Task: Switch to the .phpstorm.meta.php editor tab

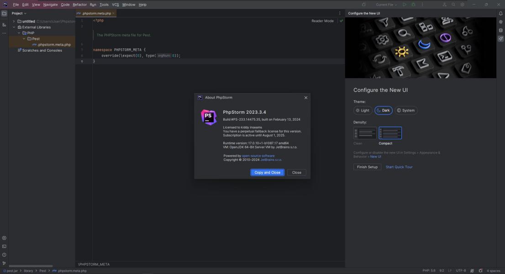Action: click(96, 13)
